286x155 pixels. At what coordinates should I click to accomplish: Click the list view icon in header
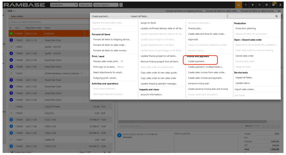[x=266, y=5]
